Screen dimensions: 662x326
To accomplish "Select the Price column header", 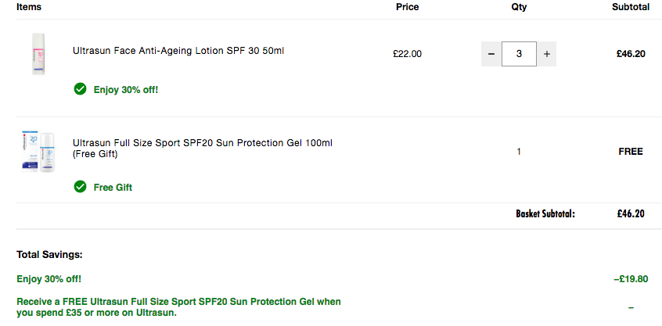I will 408,7.
